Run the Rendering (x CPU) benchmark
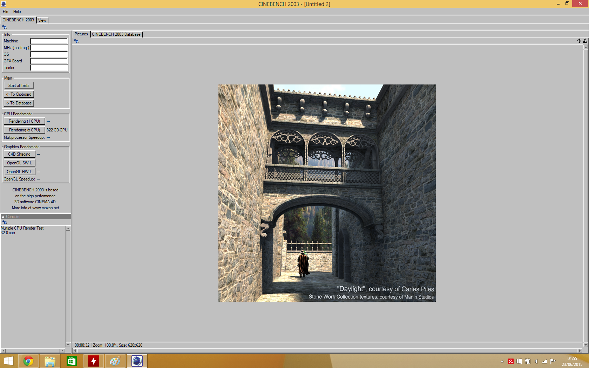The width and height of the screenshot is (589, 368). pyautogui.click(x=25, y=130)
